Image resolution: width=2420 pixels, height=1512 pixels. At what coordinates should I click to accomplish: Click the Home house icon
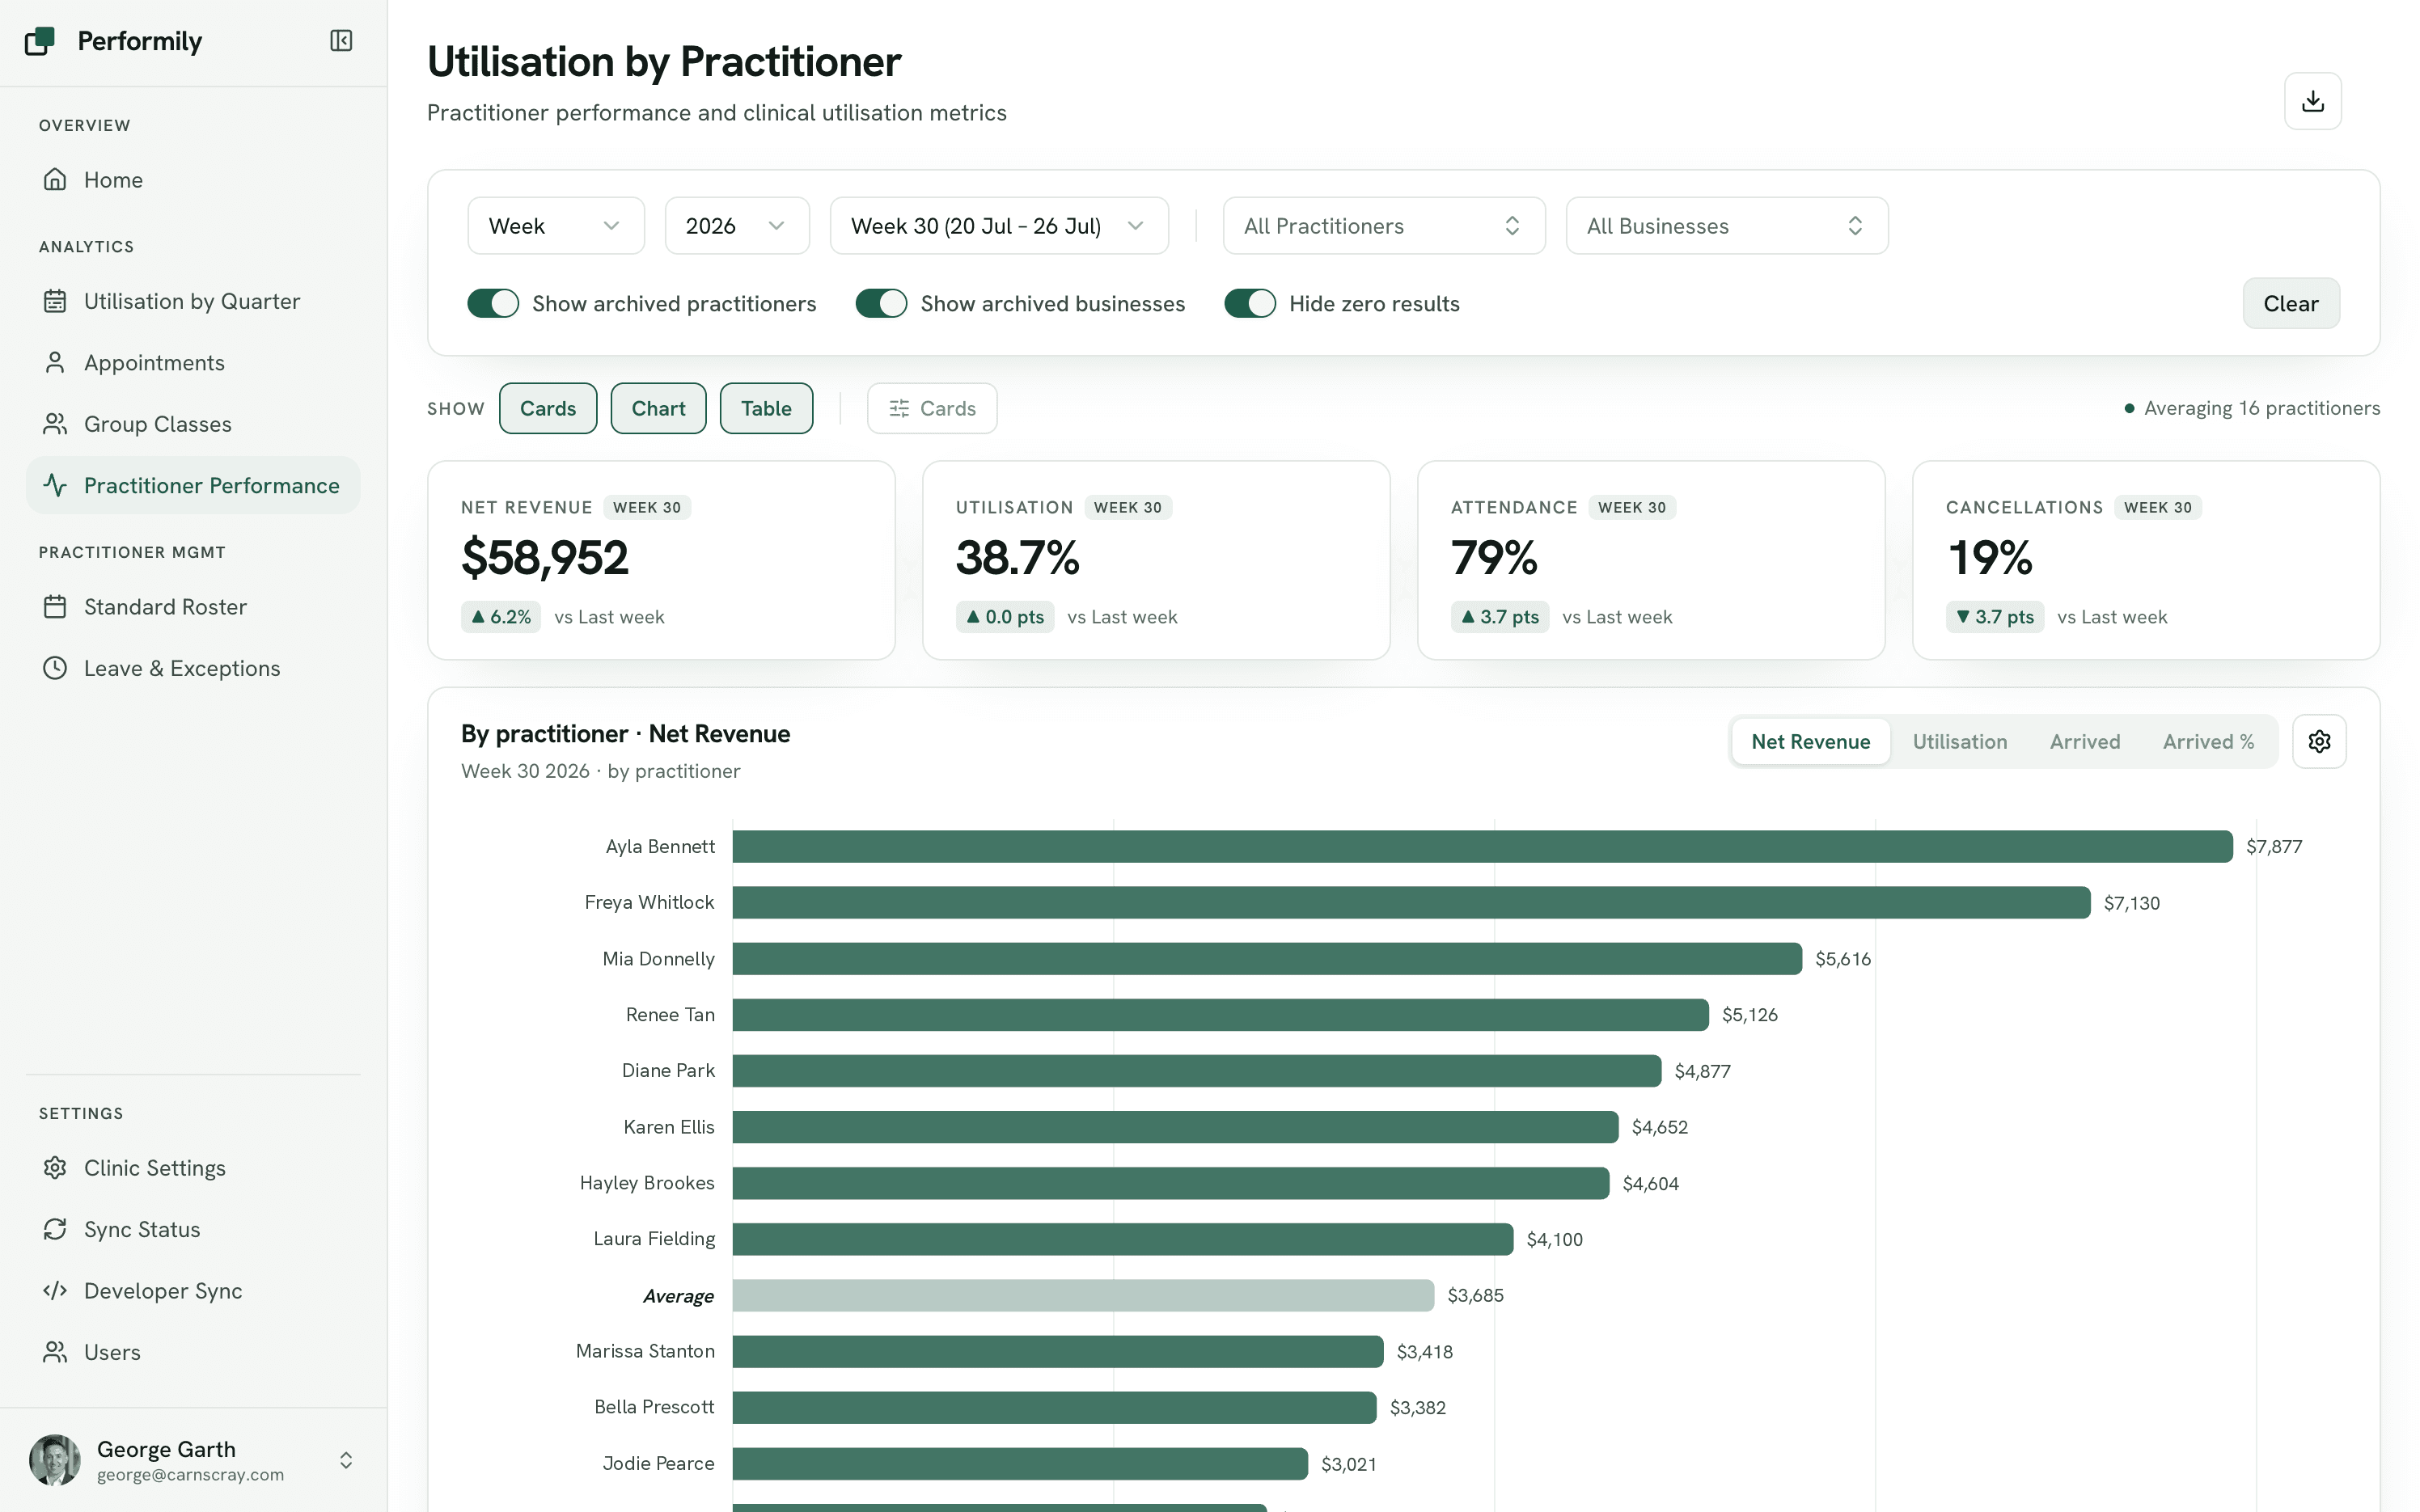tap(55, 180)
